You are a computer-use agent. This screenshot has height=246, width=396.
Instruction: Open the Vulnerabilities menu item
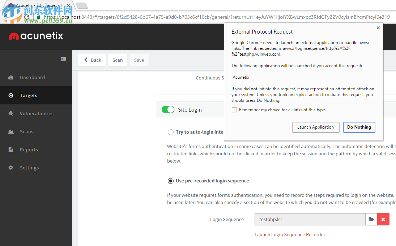tap(36, 113)
